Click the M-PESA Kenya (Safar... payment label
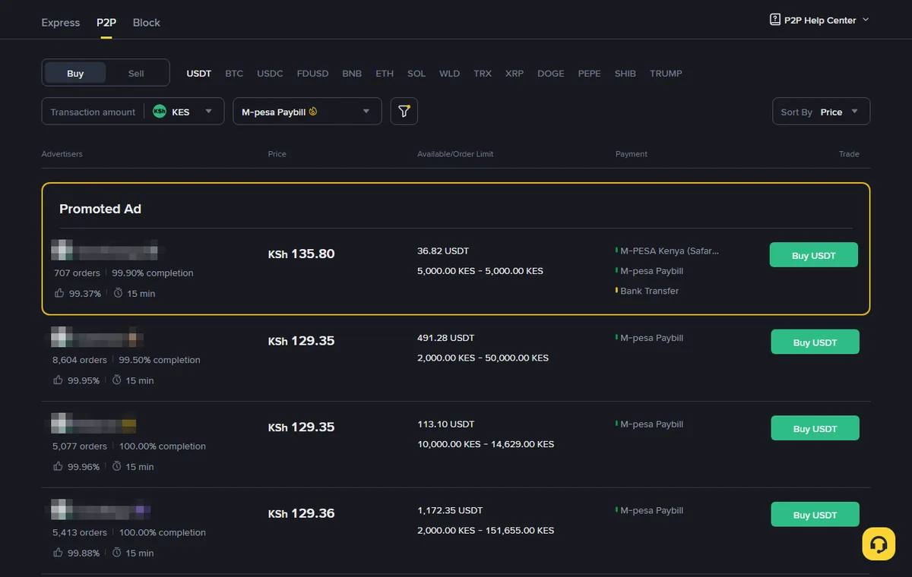 click(x=669, y=251)
